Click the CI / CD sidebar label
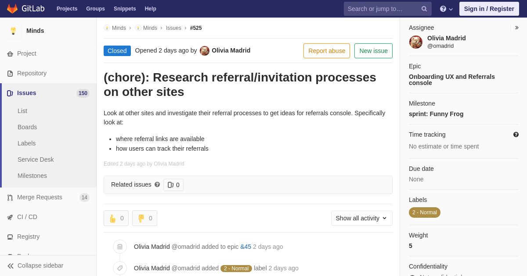 tap(27, 217)
